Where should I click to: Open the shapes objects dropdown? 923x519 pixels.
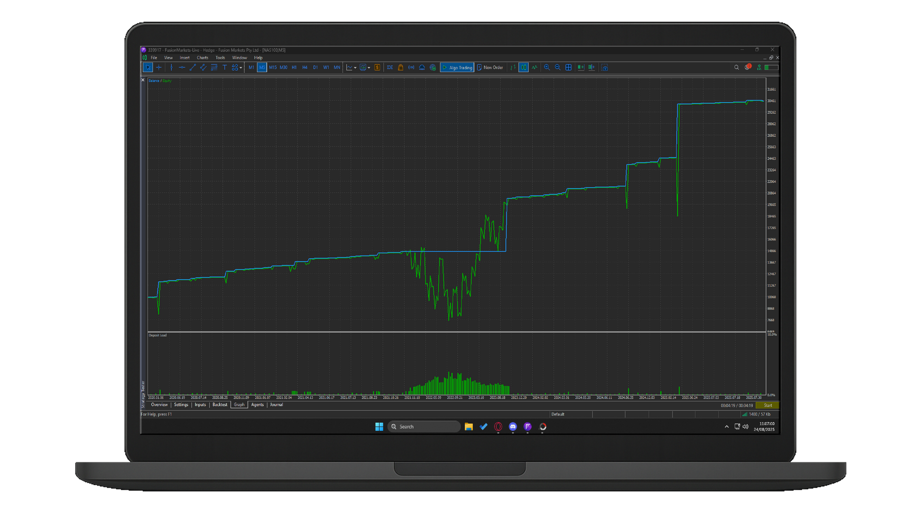237,67
